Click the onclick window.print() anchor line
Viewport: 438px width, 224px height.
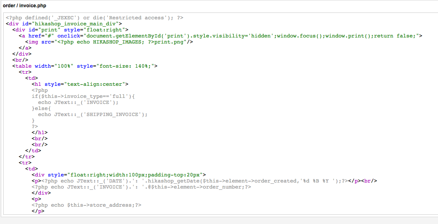pos(220,36)
